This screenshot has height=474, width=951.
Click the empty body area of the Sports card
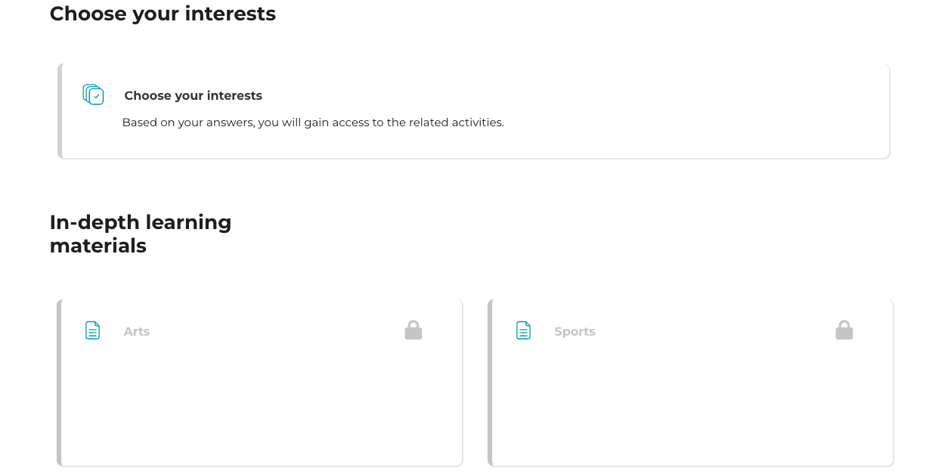pos(692,408)
